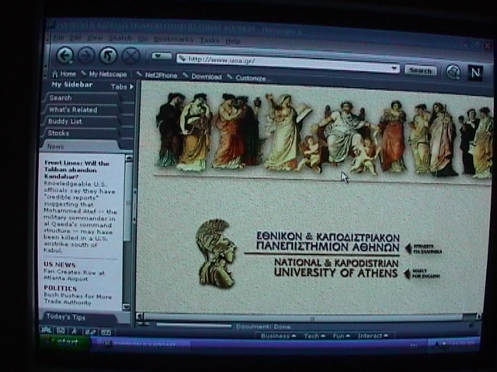Open the Help menu

coord(233,41)
